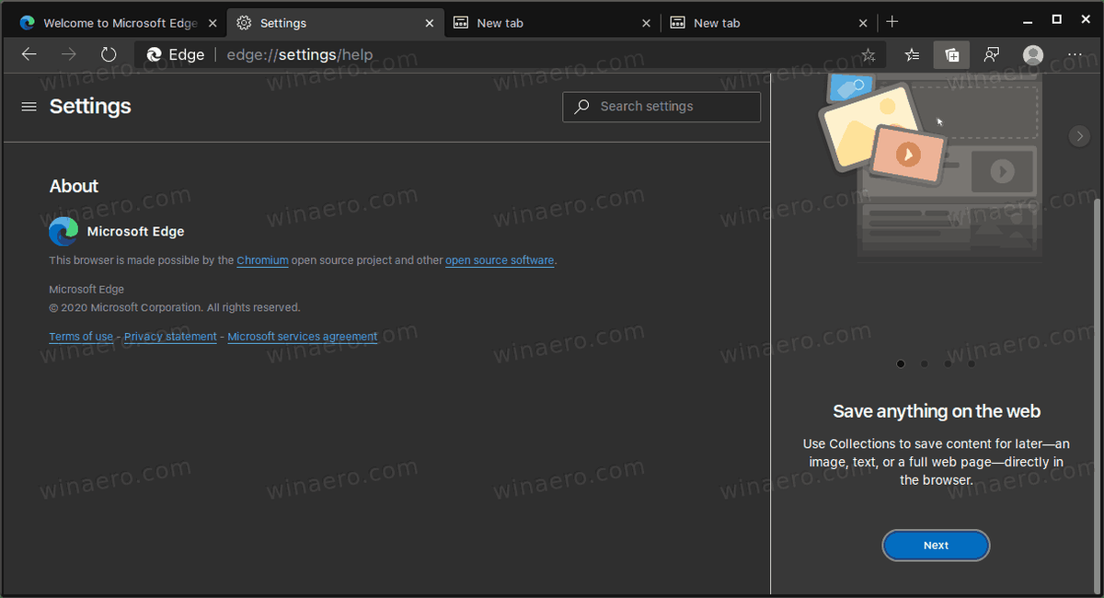Open the Favorites list icon in the toolbar
The image size is (1104, 598).
[912, 55]
